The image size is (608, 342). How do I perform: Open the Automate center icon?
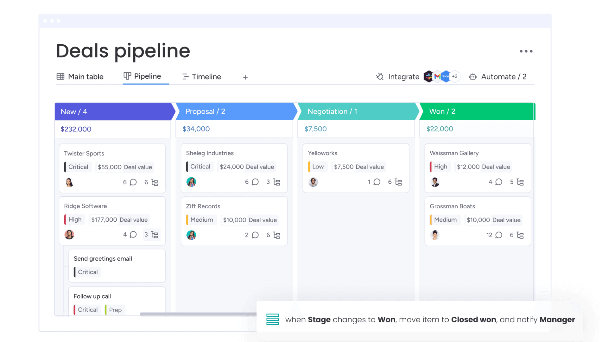pyautogui.click(x=472, y=77)
